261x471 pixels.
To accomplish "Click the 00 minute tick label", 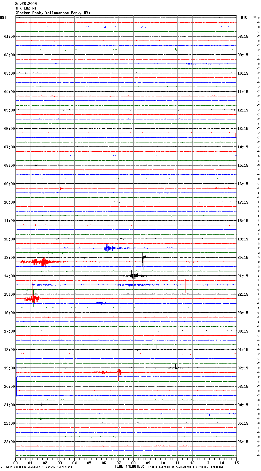I will point(16,463).
